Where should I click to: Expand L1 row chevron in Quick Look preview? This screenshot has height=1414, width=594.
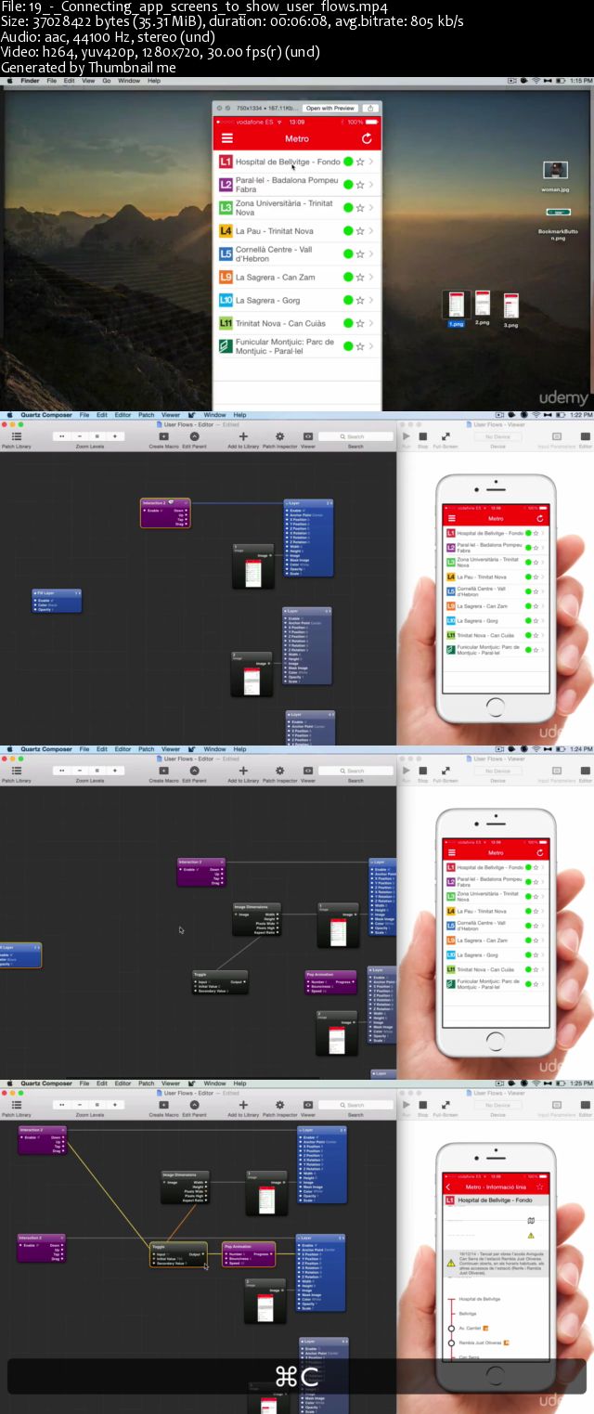372,162
